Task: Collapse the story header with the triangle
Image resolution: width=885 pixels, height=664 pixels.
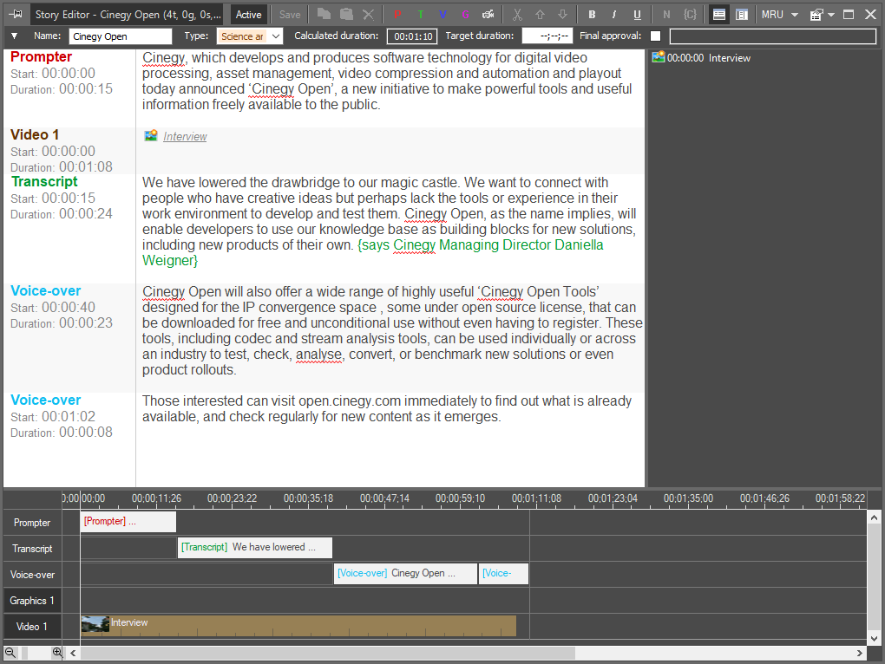Action: (x=14, y=36)
